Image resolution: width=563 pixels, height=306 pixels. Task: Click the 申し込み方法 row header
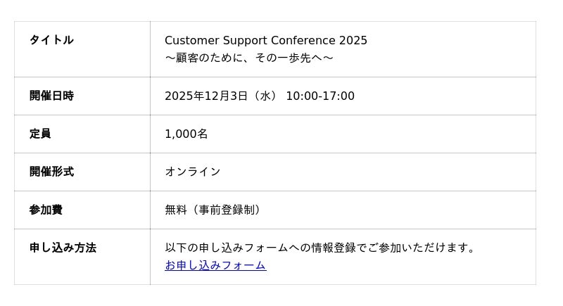[x=63, y=248]
